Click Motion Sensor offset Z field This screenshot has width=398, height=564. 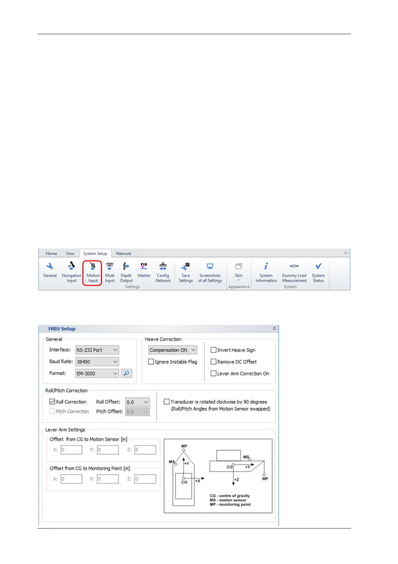pyautogui.click(x=145, y=450)
